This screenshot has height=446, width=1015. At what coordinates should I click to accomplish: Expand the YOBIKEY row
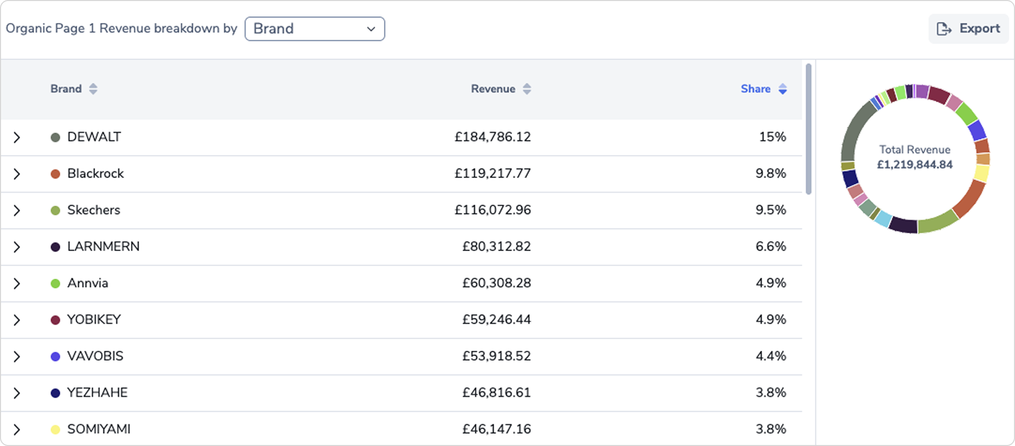17,320
